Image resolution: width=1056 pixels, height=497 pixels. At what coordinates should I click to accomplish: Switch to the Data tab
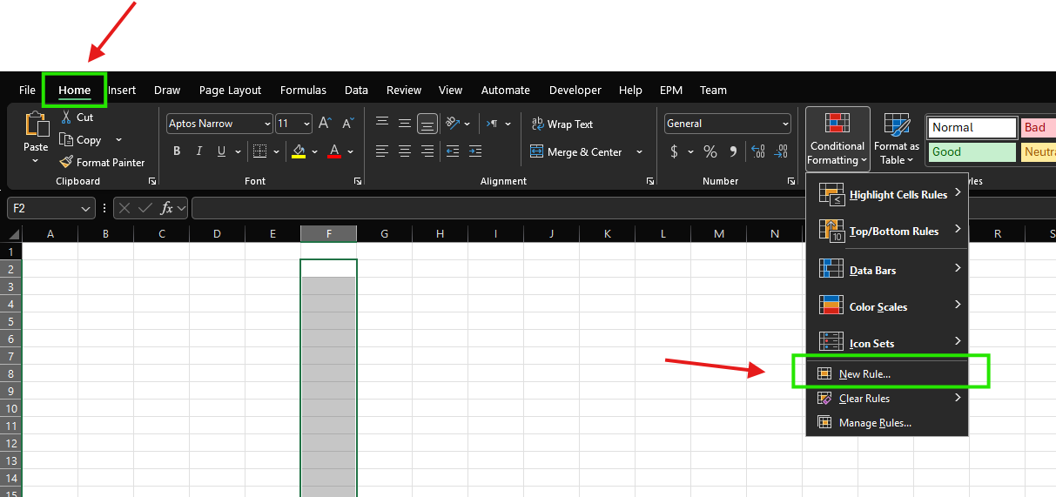tap(356, 90)
